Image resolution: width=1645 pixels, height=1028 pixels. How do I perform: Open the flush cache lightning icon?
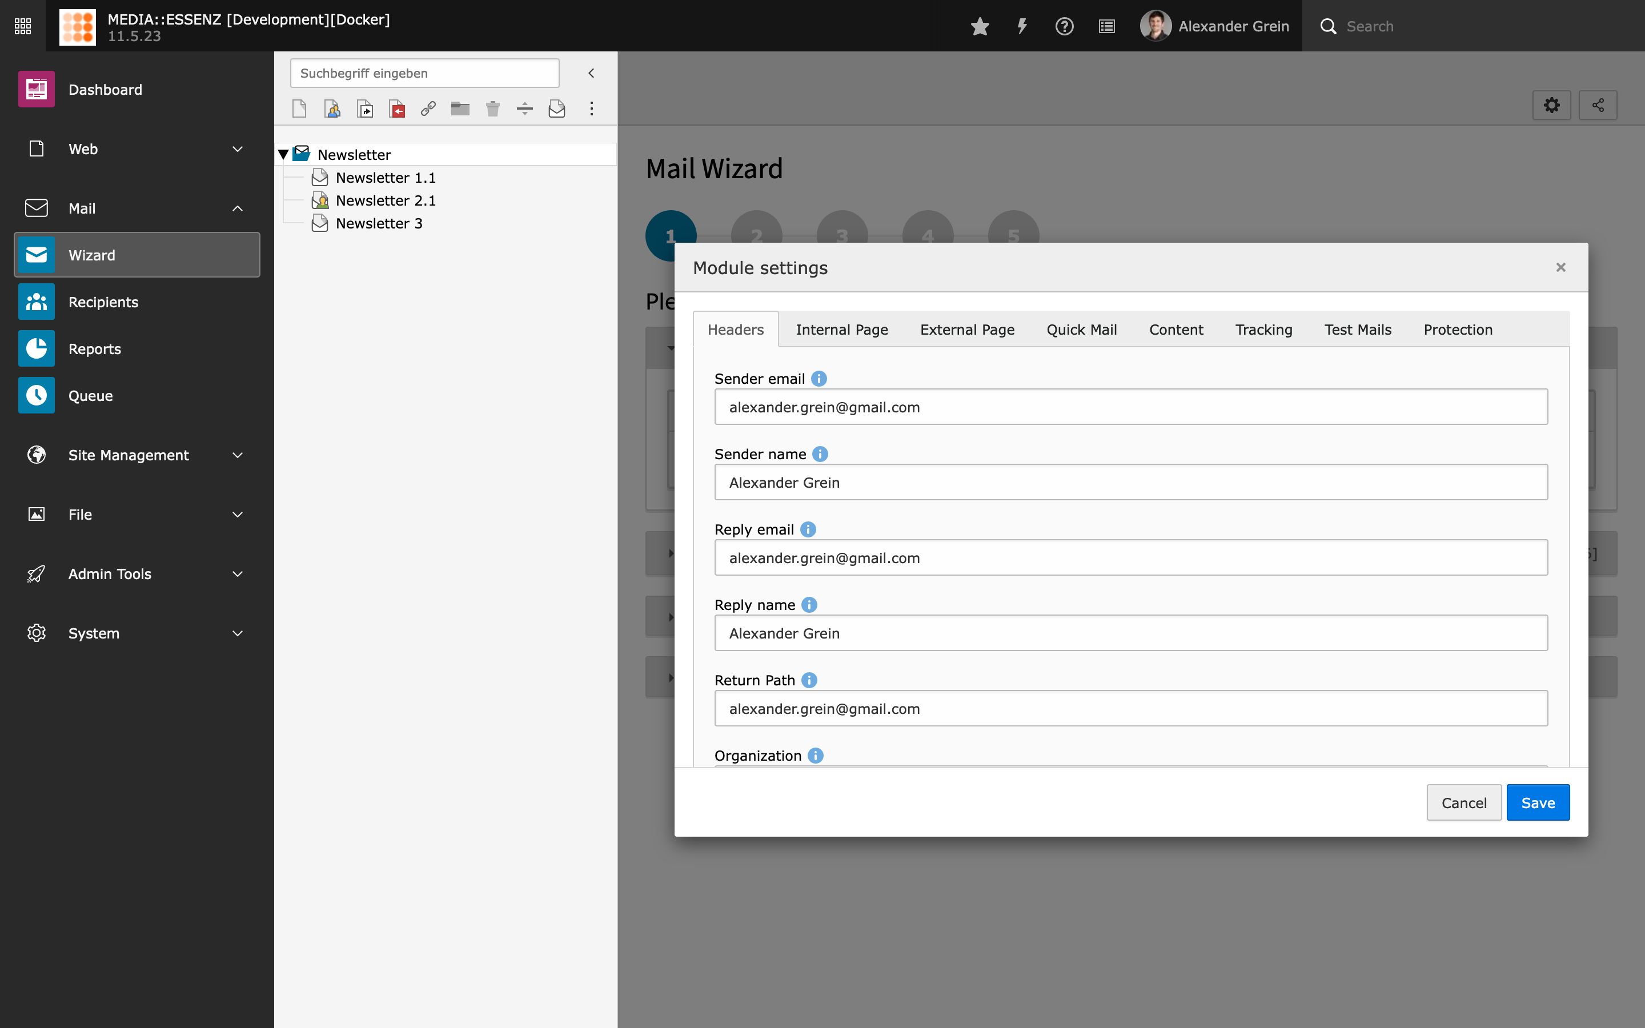(1022, 26)
